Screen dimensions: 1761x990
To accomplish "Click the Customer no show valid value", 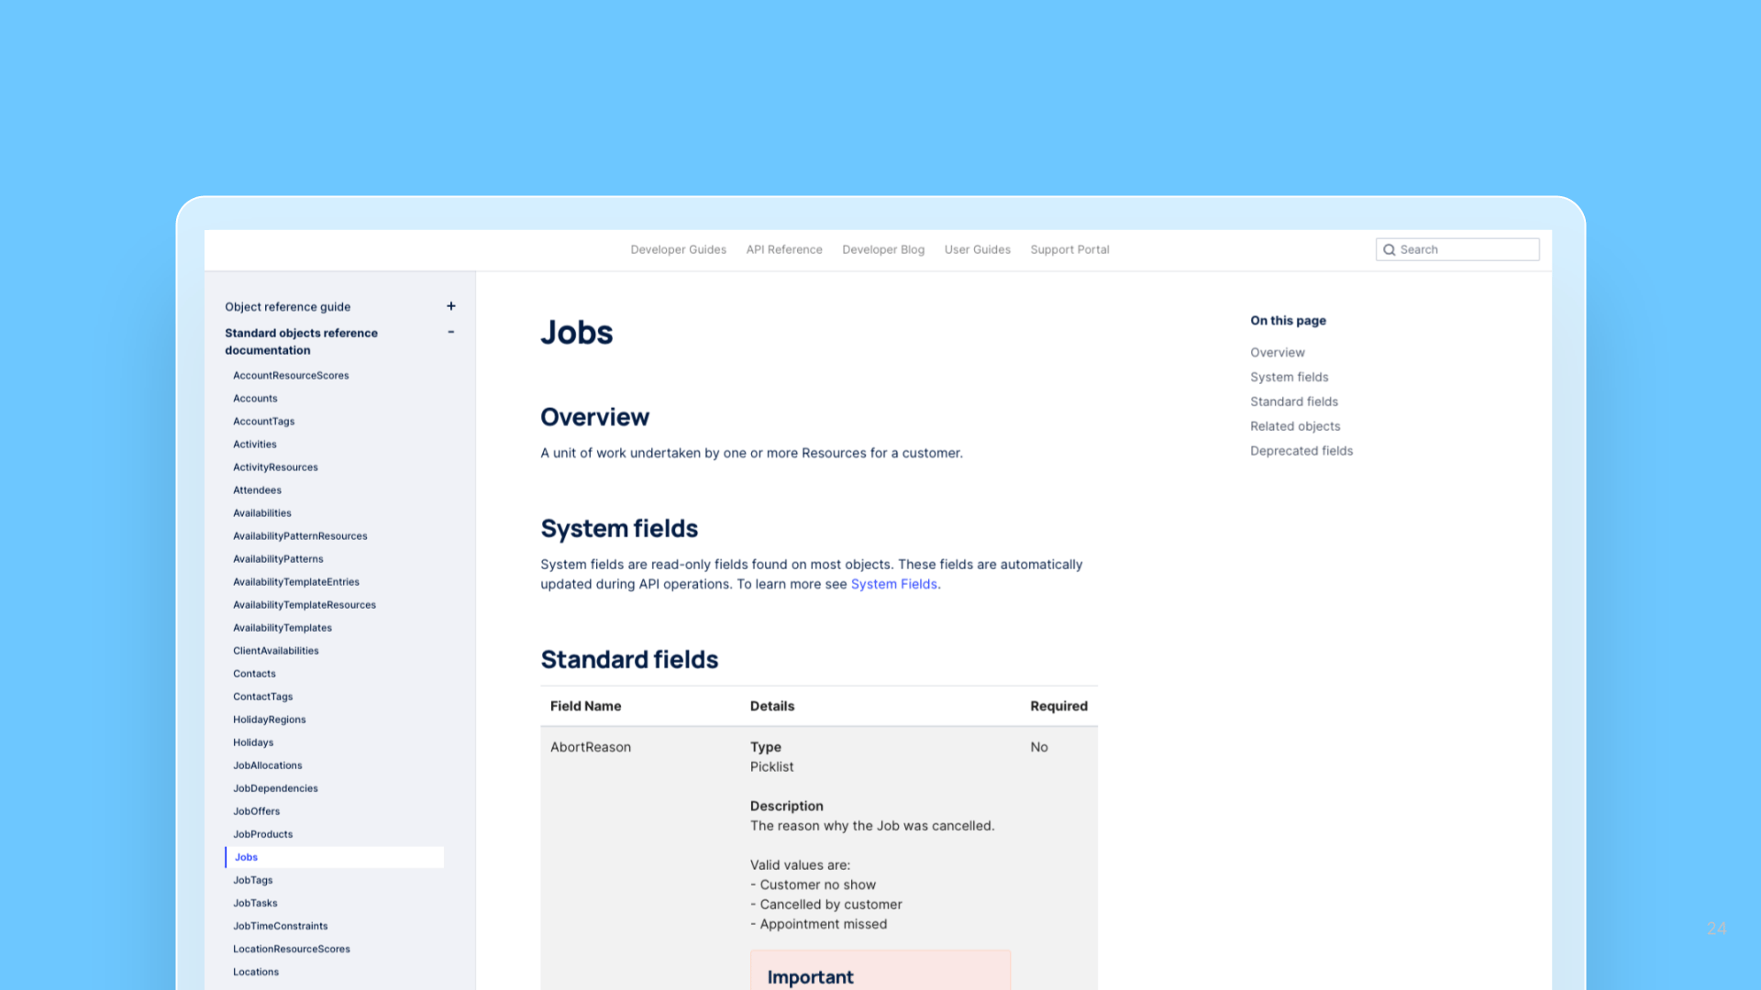I will [x=817, y=885].
